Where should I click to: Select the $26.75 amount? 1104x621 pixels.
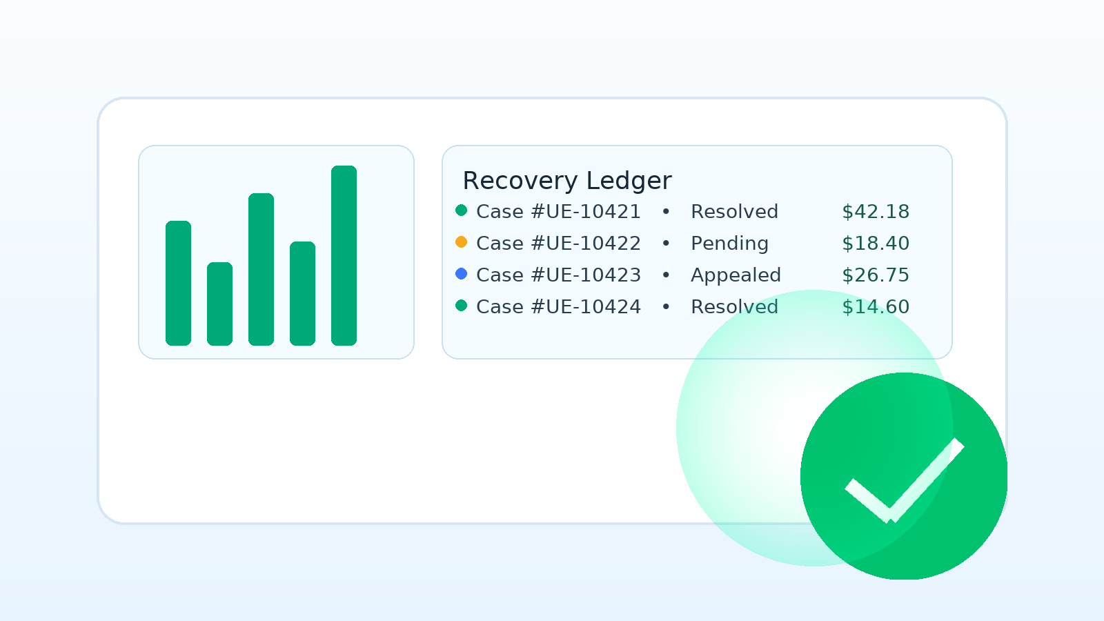coord(876,275)
